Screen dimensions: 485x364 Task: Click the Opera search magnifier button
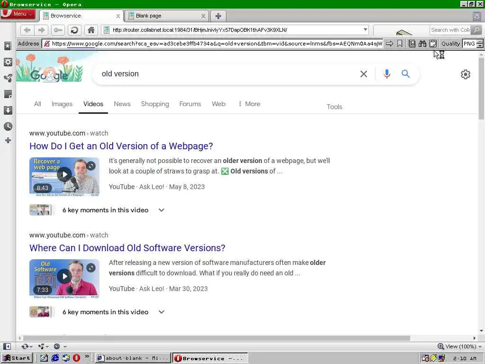coord(476,30)
